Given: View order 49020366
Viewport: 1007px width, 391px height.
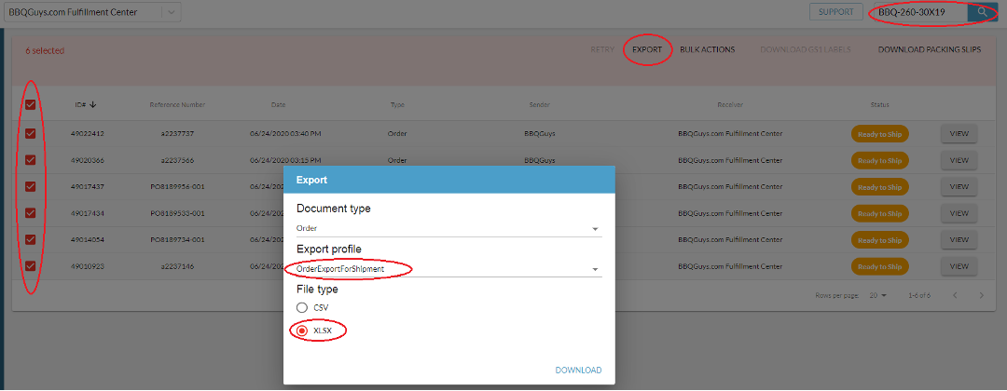Looking at the screenshot, I should (959, 160).
